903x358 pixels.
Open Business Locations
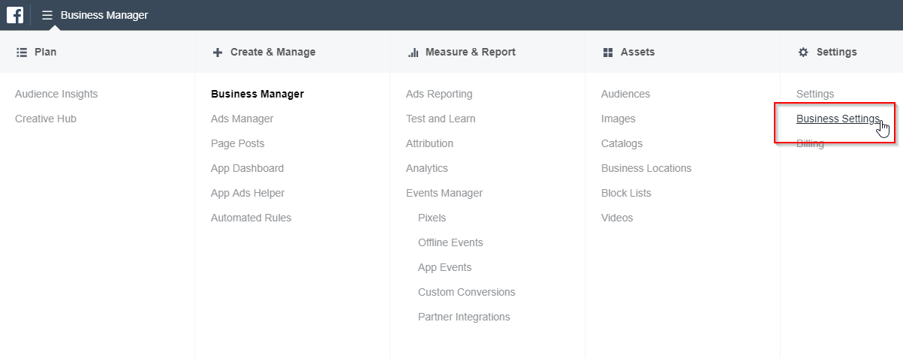(646, 168)
